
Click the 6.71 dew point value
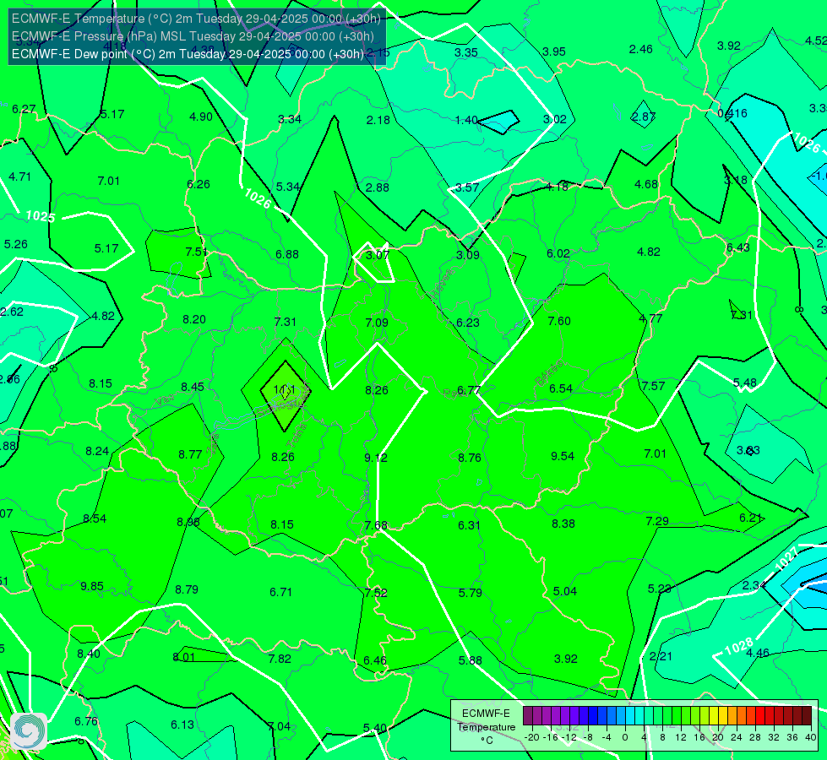click(280, 592)
